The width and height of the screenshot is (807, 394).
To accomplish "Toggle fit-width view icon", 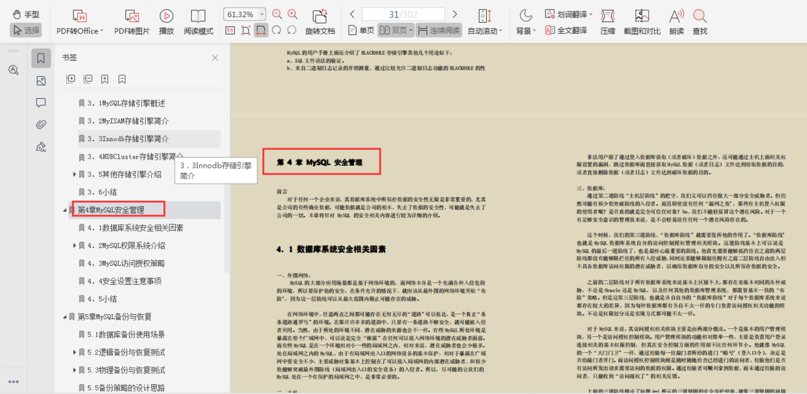I will point(261,30).
